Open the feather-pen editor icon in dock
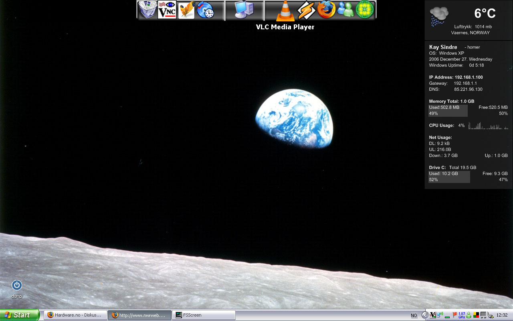The image size is (513, 321). point(186,10)
